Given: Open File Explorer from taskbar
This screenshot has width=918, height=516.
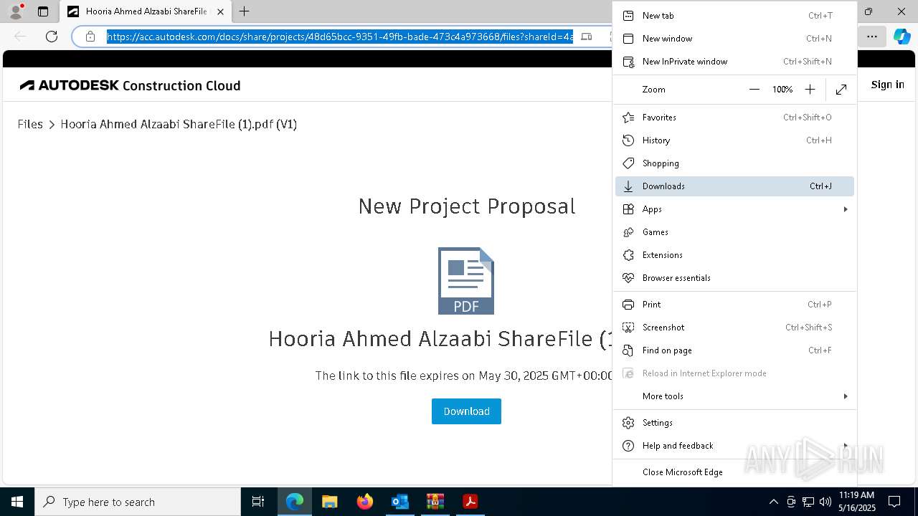Looking at the screenshot, I should click(329, 502).
